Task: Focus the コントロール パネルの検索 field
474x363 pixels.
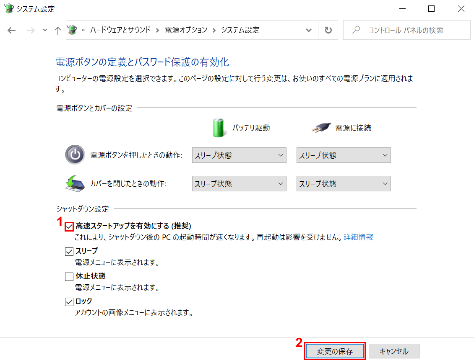Action: (x=406, y=30)
